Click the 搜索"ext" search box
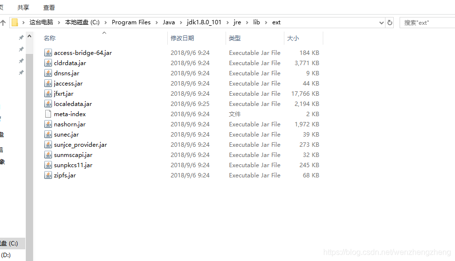This screenshot has width=455, height=261. (x=427, y=23)
